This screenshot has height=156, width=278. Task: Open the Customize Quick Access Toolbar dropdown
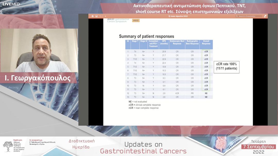pyautogui.click(x=105, y=16)
